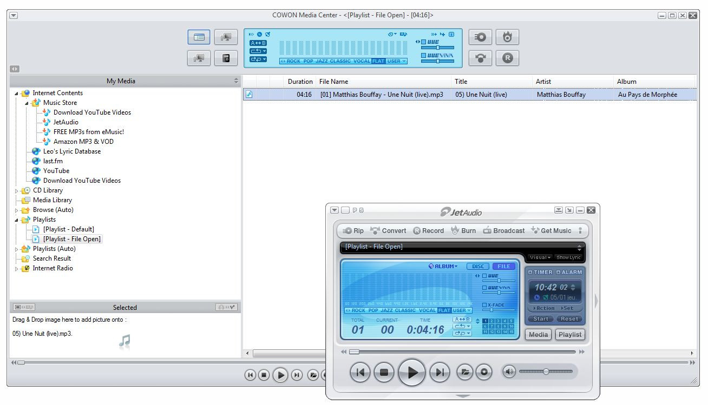This screenshot has height=405, width=708.
Task: Click the Burn icon in Media Center toolbar
Action: 507,37
